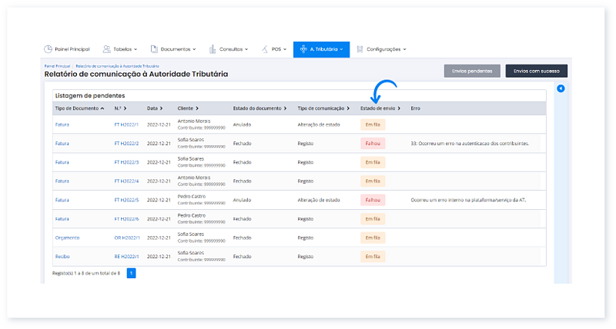Sort by Tipo de Documento column
The width and height of the screenshot is (616, 329).
pyautogui.click(x=80, y=108)
